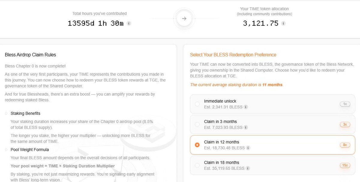This screenshot has width=360, height=182.
Task: Click the 8x multiplier badge
Action: tap(345, 145)
